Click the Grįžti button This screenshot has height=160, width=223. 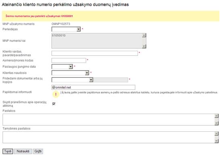[38, 151]
